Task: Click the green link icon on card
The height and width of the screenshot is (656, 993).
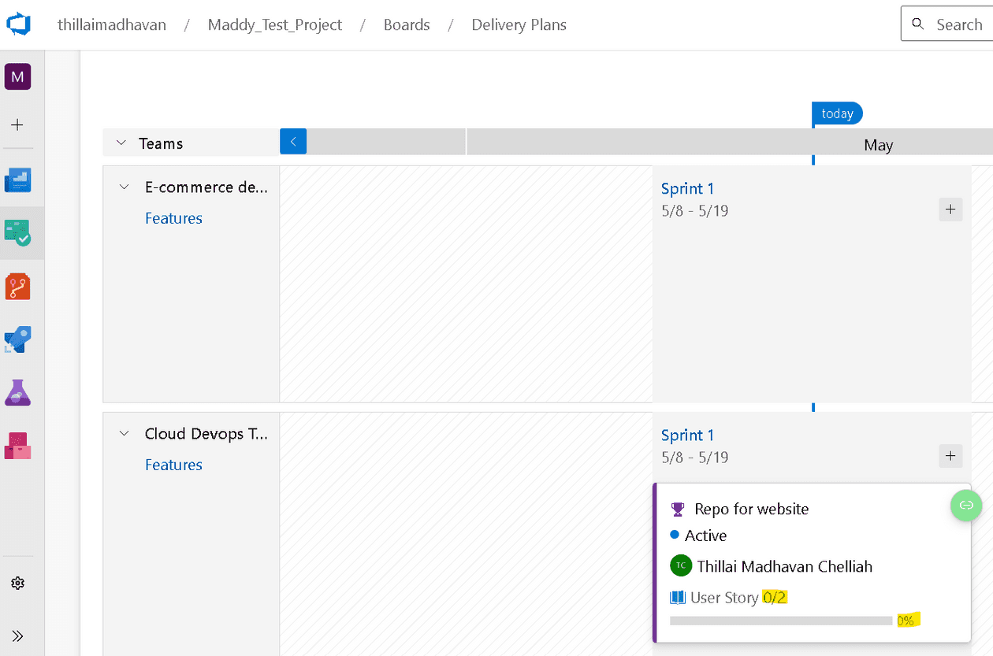Action: pyautogui.click(x=966, y=505)
